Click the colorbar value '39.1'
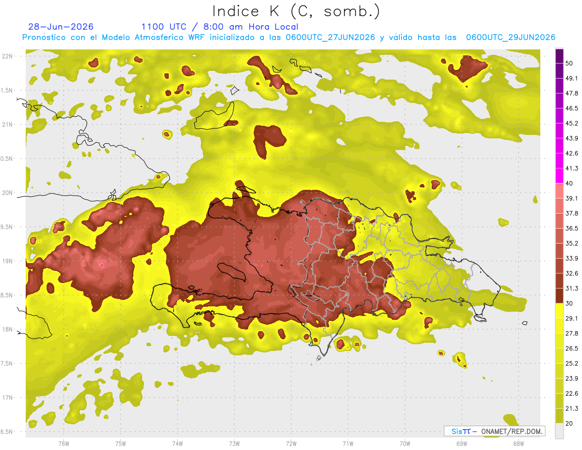This screenshot has width=582, height=450. [x=572, y=198]
